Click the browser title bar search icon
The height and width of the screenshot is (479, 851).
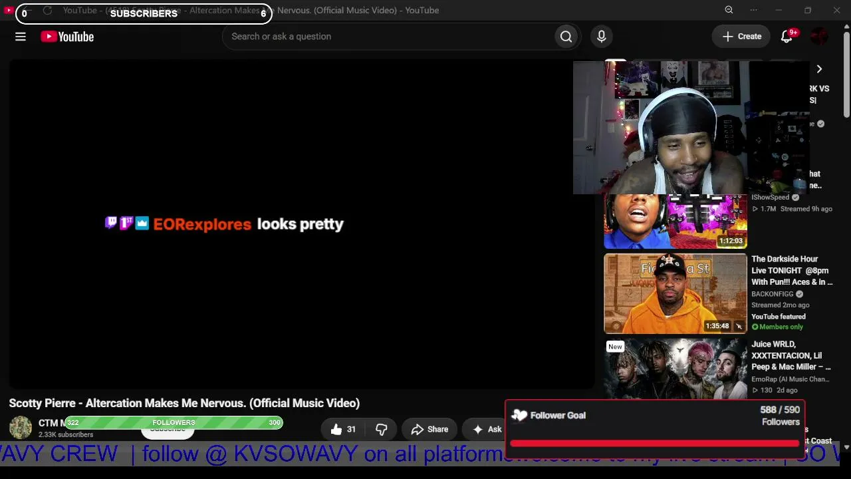[729, 10]
